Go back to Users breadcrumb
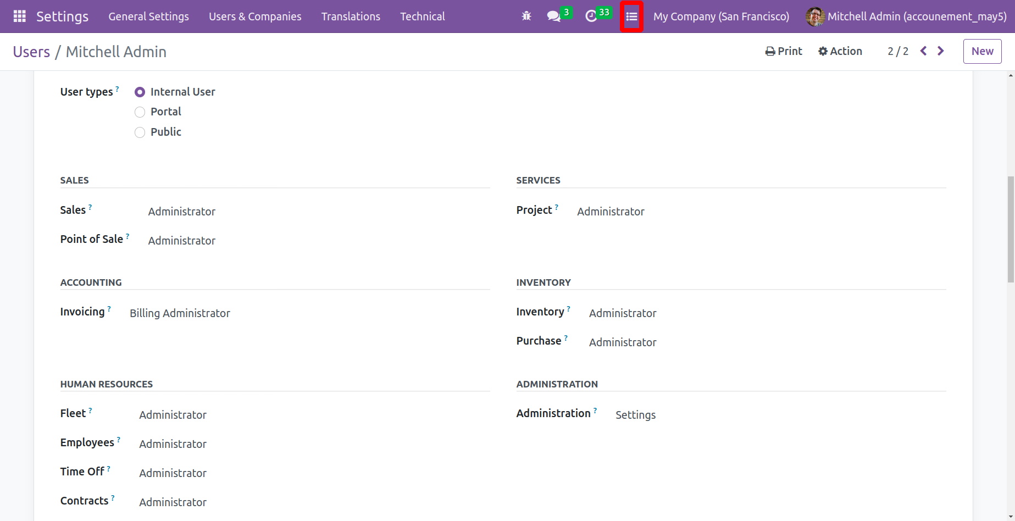 click(31, 52)
